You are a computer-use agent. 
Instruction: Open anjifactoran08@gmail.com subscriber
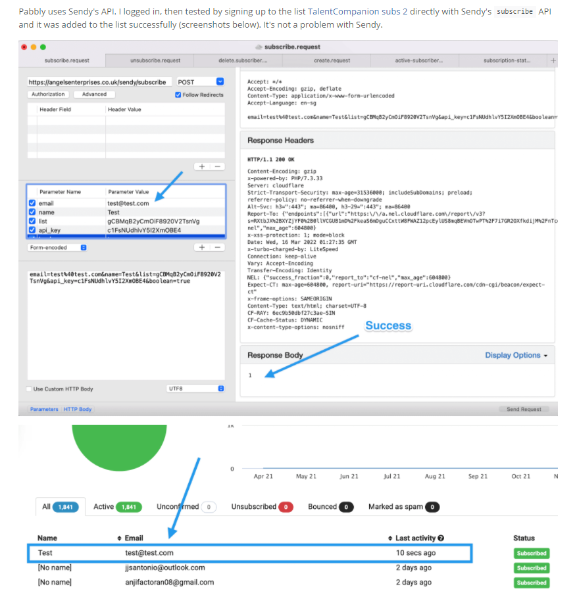169,582
